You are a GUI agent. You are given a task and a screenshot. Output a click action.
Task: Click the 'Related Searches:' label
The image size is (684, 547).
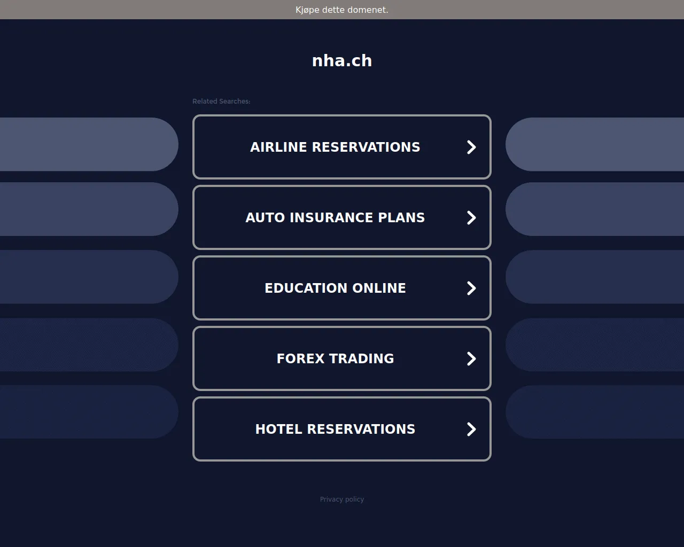(221, 101)
